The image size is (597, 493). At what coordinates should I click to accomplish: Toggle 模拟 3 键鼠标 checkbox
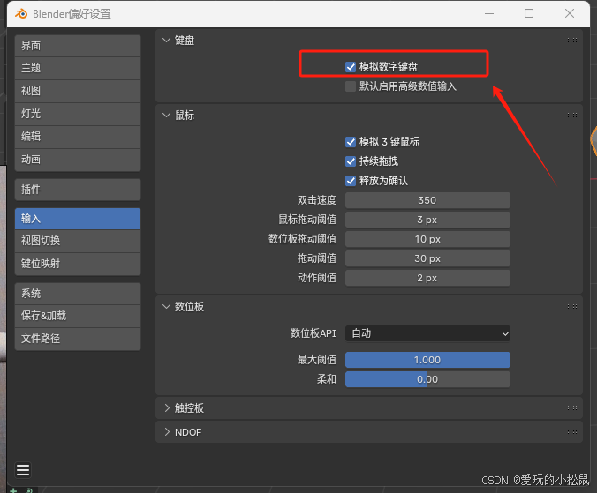point(351,142)
